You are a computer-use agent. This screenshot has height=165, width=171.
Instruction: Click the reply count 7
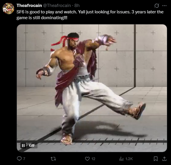(x=24, y=159)
